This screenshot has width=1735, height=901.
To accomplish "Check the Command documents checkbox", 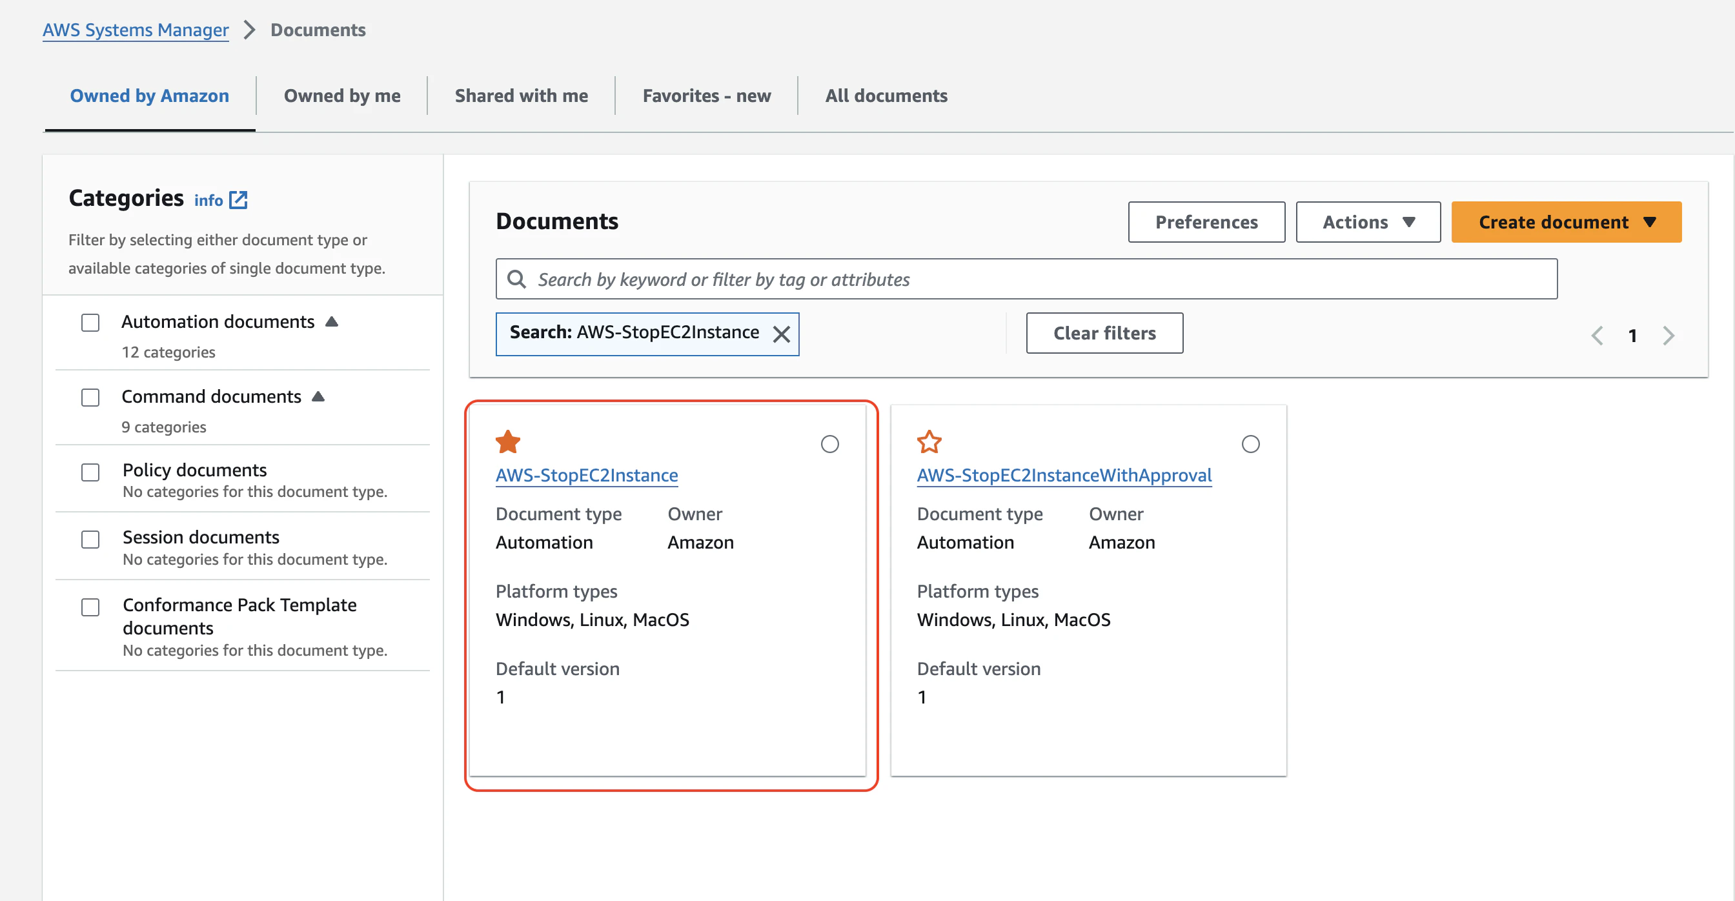I will pyautogui.click(x=90, y=398).
